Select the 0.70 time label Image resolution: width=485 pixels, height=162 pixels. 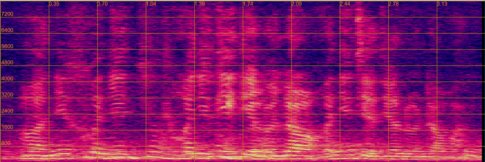pos(103,4)
